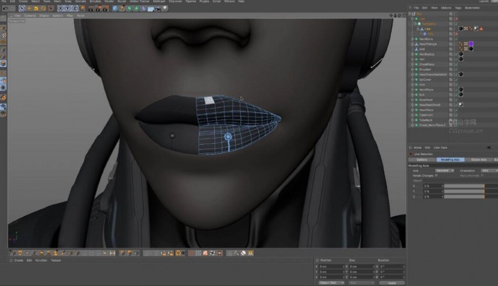
Task: Click the Apply button in coordinates panel
Action: [392, 283]
